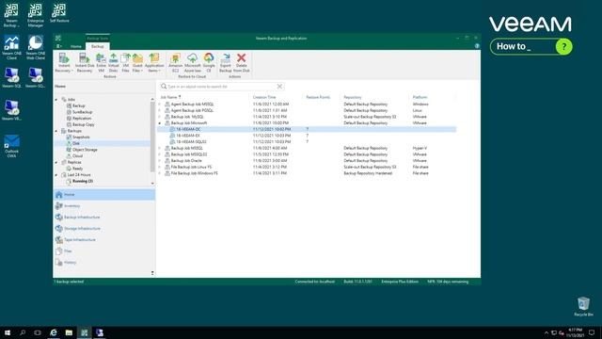The height and width of the screenshot is (339, 602).
Task: Open main application menu button
Action: [58, 46]
